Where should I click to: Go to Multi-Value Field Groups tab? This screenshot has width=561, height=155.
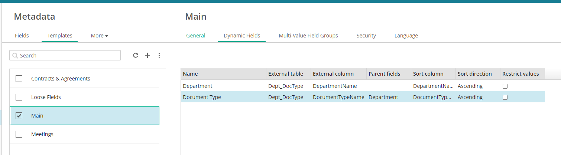[x=308, y=36]
